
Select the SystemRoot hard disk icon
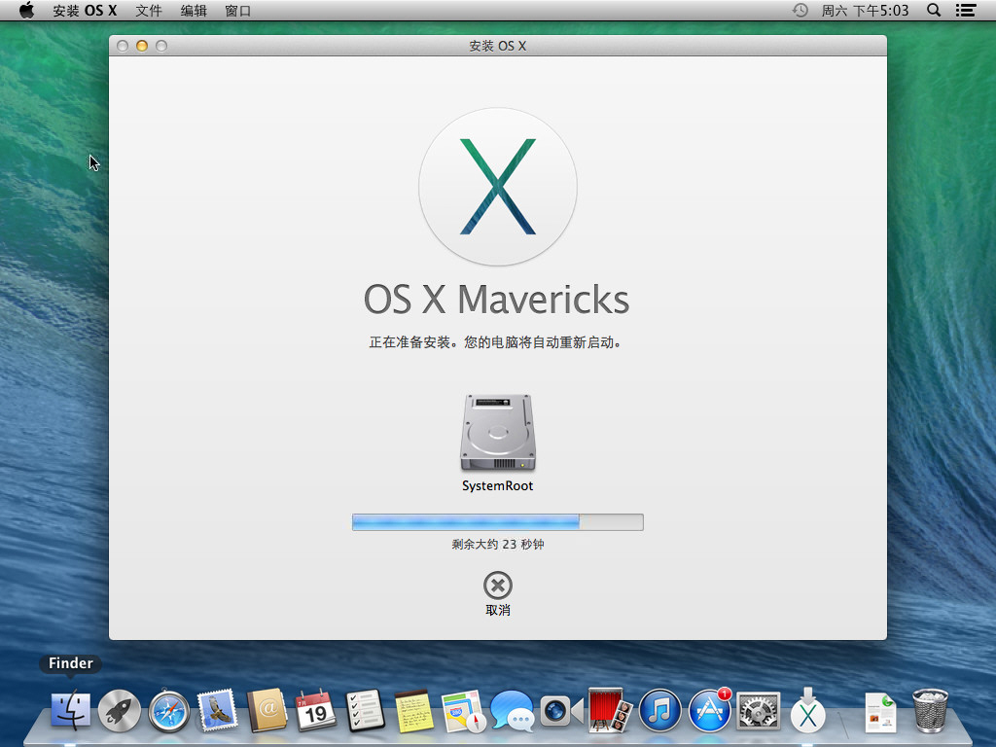pyautogui.click(x=497, y=433)
